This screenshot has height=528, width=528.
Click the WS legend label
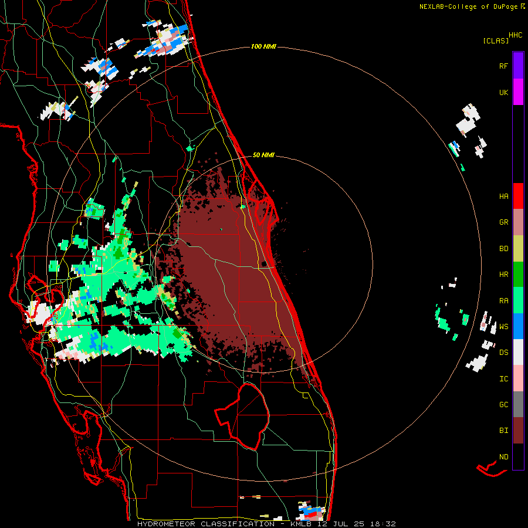[503, 327]
